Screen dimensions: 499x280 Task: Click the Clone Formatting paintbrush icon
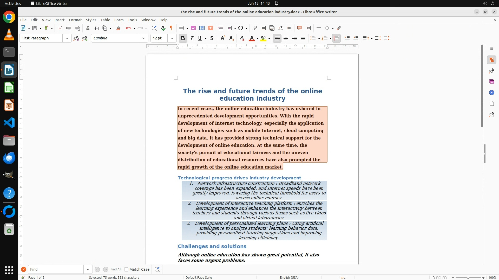[x=118, y=28]
